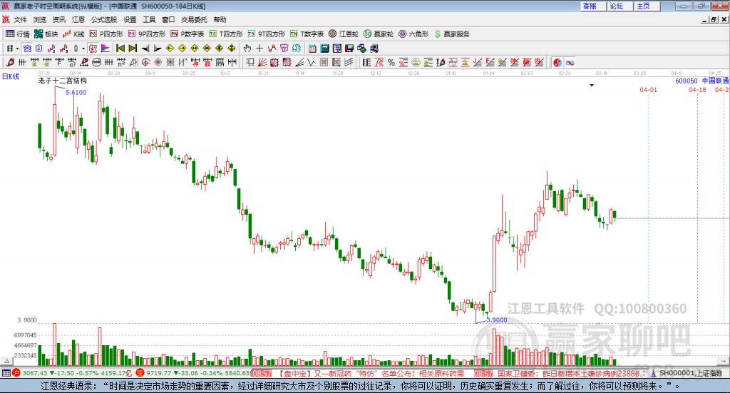Open the 江恩轮 Gann wheel
The image size is (730, 393).
tap(344, 34)
